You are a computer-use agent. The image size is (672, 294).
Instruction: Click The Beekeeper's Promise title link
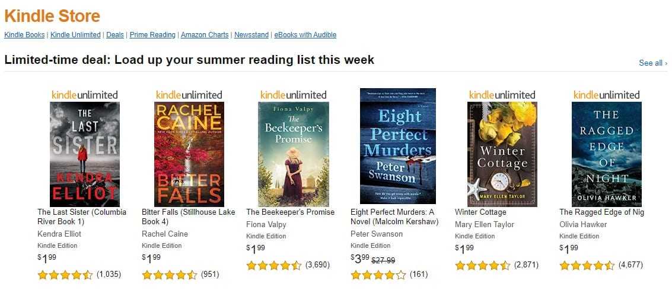pos(290,212)
